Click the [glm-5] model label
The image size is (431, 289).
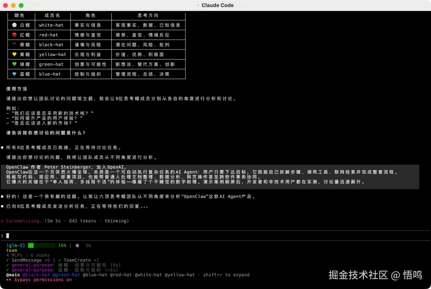point(16,245)
